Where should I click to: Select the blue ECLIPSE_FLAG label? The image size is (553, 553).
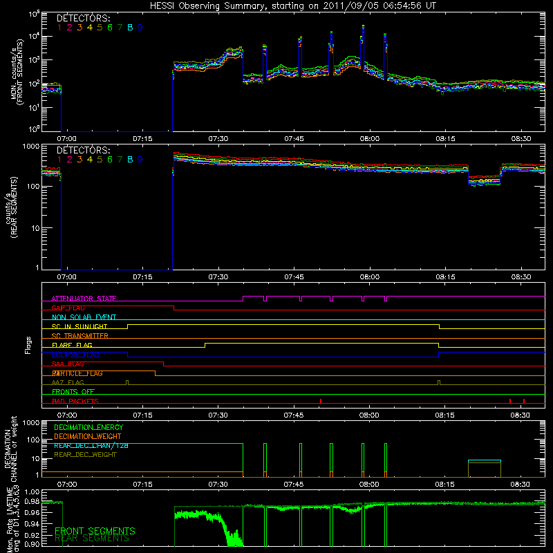click(x=75, y=355)
